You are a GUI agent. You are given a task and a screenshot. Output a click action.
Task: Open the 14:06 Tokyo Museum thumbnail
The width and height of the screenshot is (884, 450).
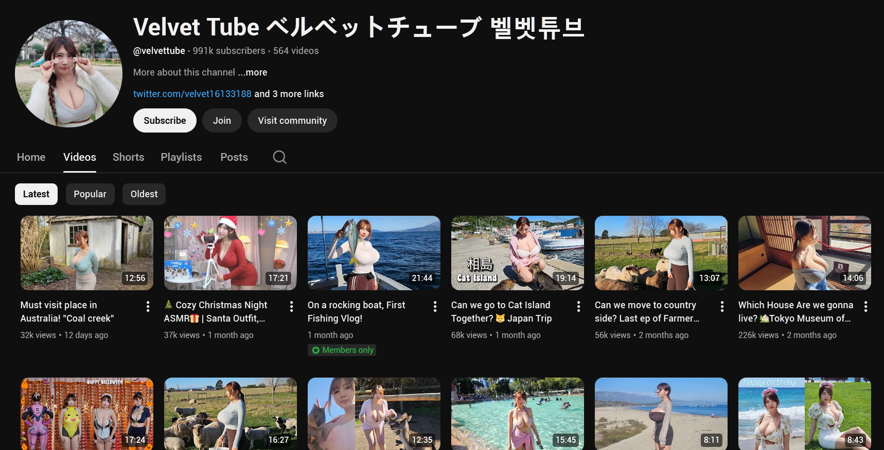tap(805, 253)
